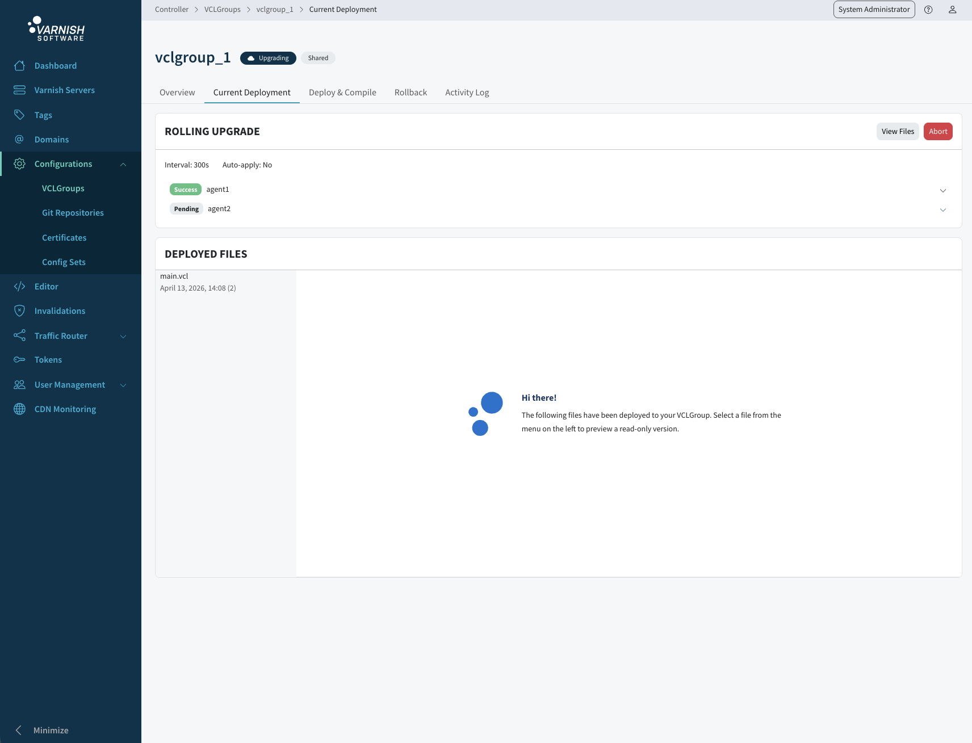Screen dimensions: 972x743
Task: Switch to the Rollback tab
Action: [410, 92]
